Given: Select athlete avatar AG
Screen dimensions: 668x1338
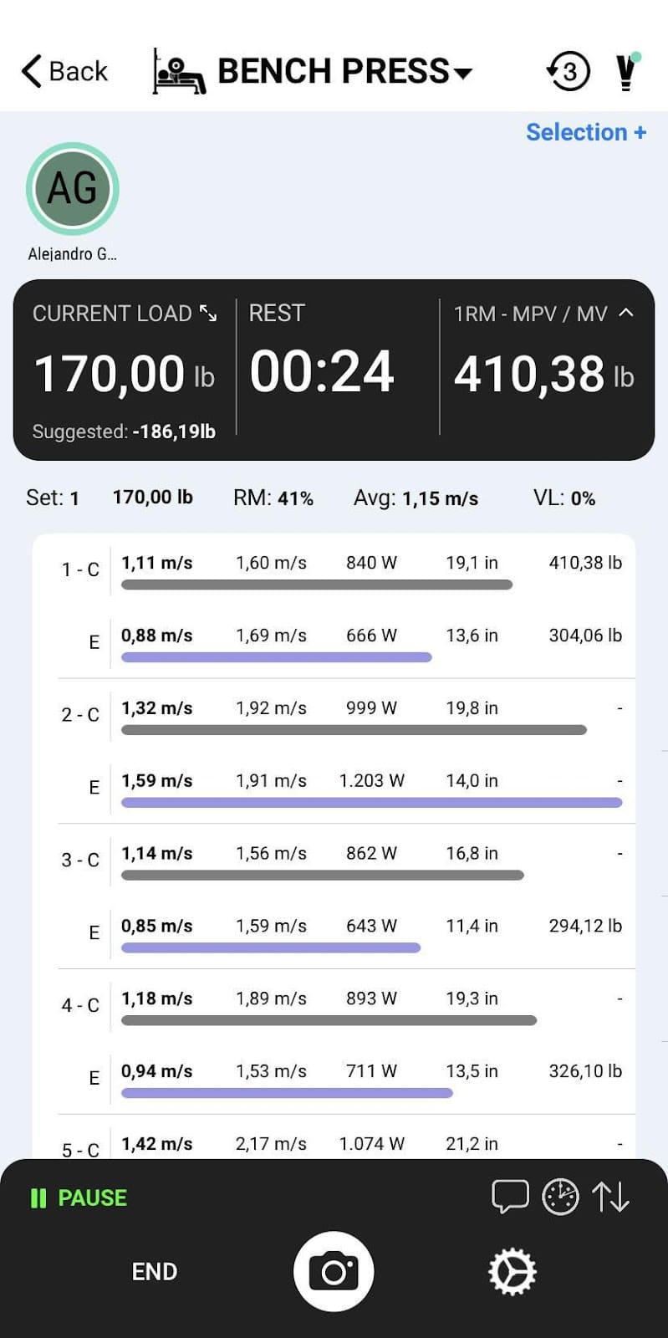Looking at the screenshot, I should (x=73, y=188).
